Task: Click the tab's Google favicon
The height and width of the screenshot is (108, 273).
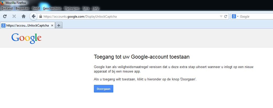Action: pos(3,25)
